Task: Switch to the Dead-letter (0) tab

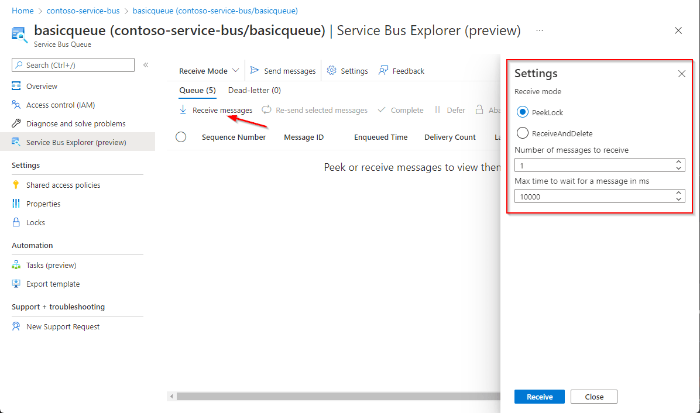Action: pos(254,90)
